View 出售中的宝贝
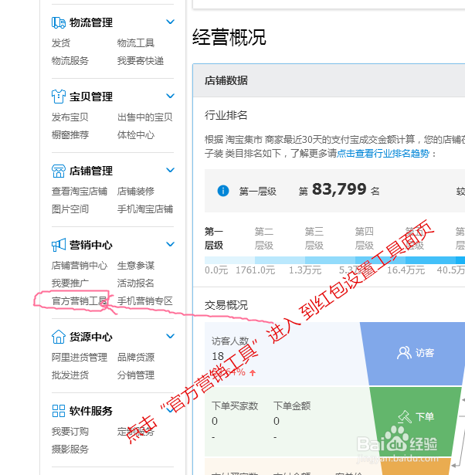Image resolution: width=465 pixels, height=475 pixels. pos(144,117)
